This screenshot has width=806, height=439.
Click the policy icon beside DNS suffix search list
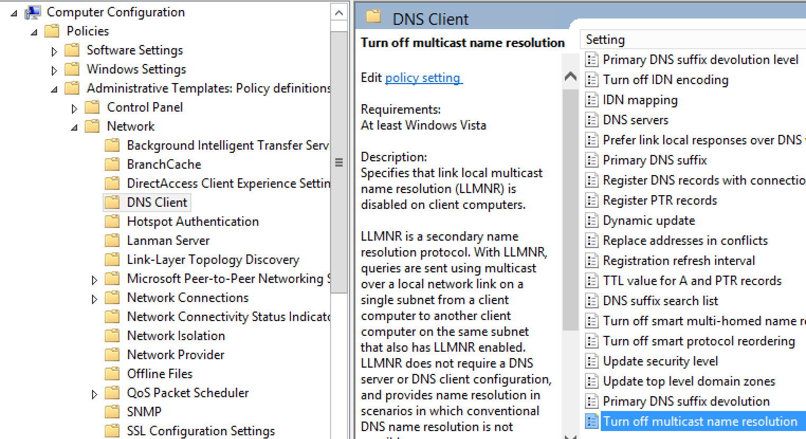click(x=592, y=301)
